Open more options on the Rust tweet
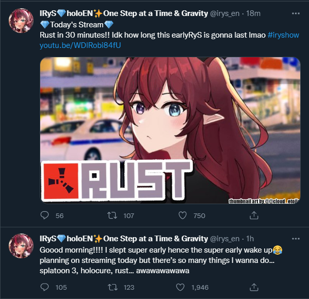The height and width of the screenshot is (299, 309). (296, 13)
